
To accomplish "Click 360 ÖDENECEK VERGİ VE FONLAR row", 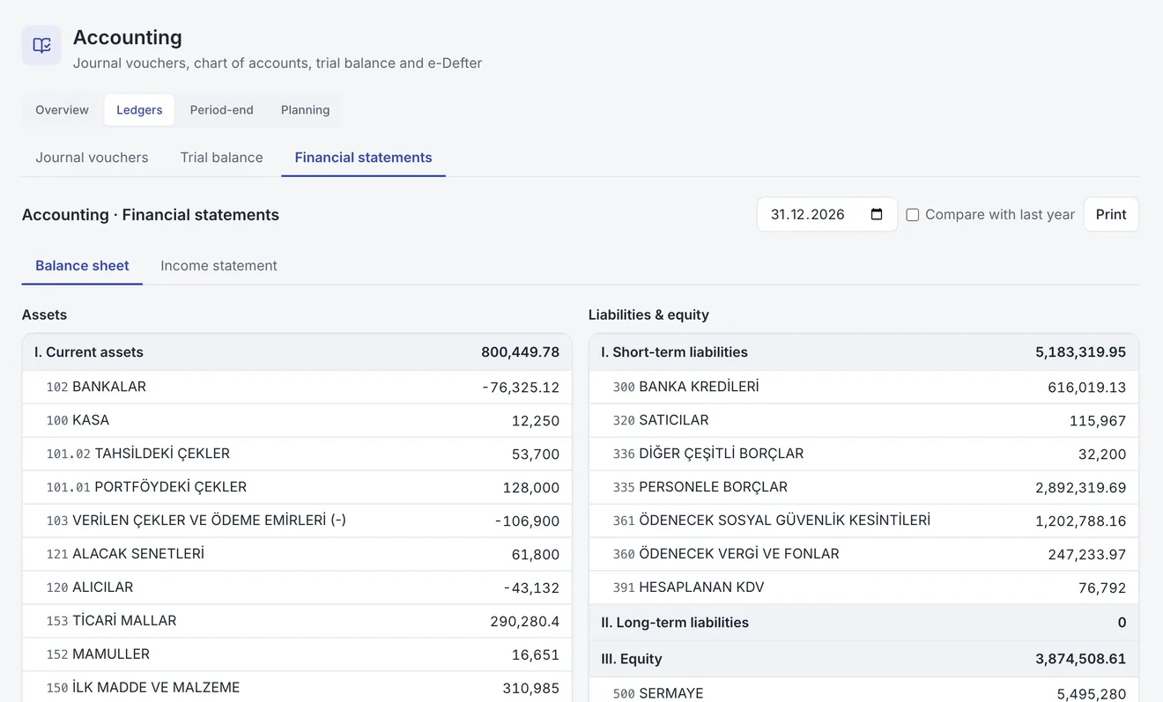I will (x=863, y=555).
